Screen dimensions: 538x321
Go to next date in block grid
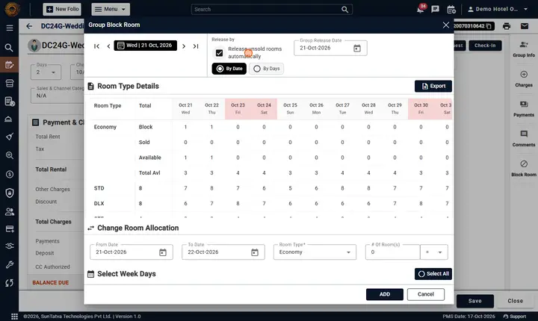184,46
